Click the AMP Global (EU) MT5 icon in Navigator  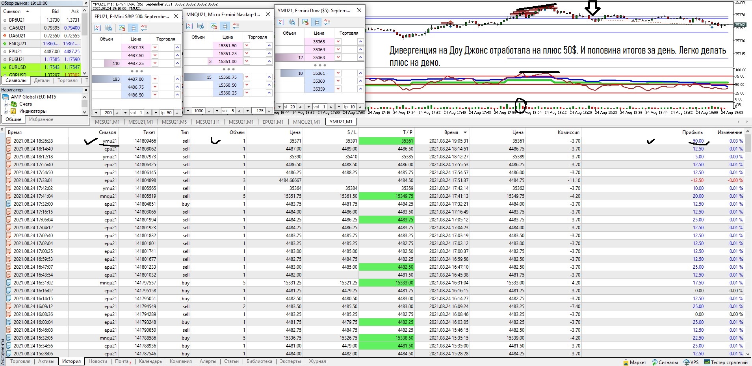click(6, 97)
